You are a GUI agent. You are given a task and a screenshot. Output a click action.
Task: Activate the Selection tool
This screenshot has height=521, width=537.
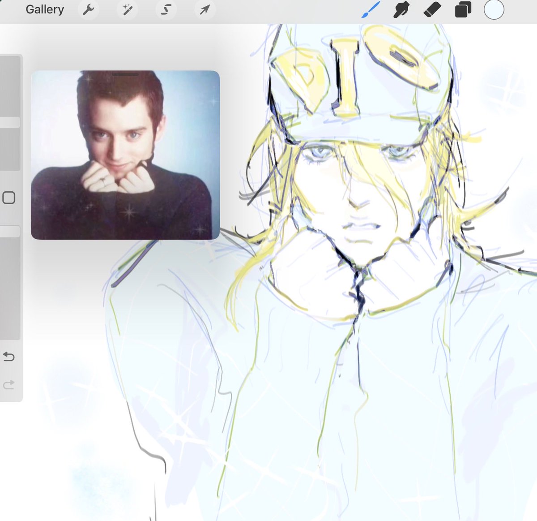166,9
